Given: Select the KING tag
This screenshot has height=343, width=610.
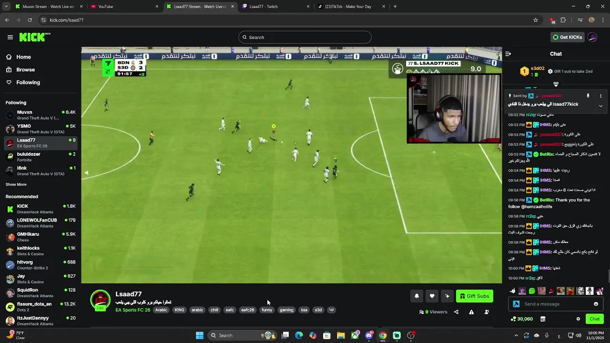Looking at the screenshot, I should tap(179, 310).
